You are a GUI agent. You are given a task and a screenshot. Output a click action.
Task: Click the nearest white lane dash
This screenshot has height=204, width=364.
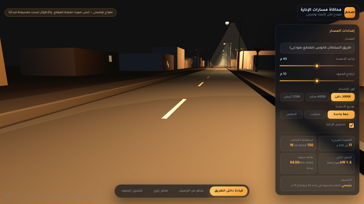[174, 109]
